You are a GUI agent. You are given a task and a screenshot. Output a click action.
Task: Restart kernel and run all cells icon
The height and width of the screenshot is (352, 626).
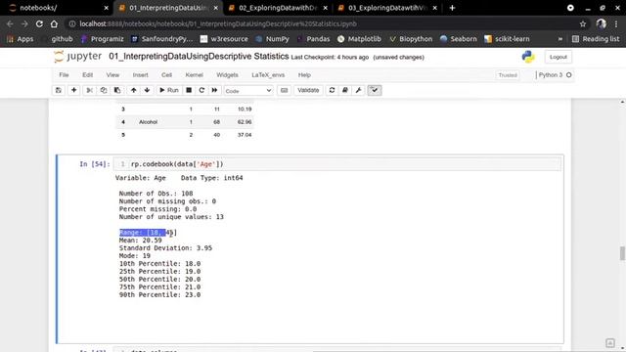(x=214, y=90)
